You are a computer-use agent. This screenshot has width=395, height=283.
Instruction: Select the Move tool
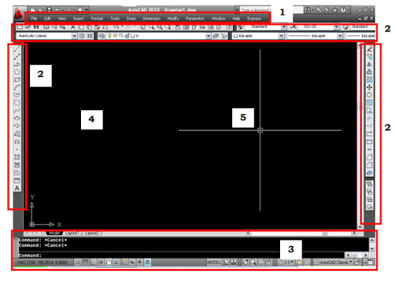click(370, 87)
